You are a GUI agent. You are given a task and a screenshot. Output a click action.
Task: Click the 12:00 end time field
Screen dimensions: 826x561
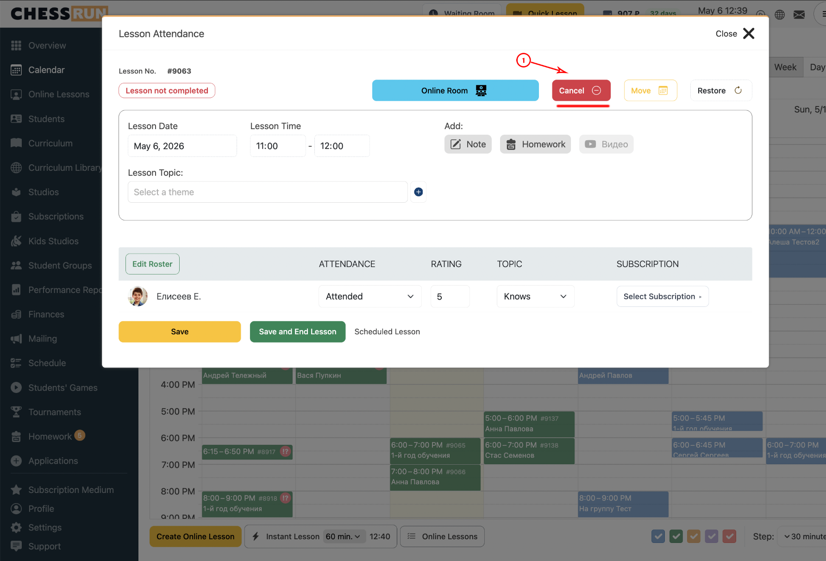pos(342,146)
